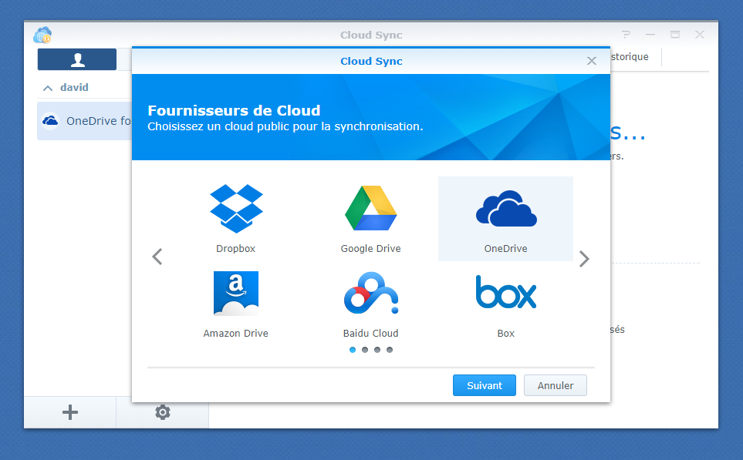Viewport: 743px width, 460px height.
Task: Maximize the Cloud Sync main window
Action: 675,35
